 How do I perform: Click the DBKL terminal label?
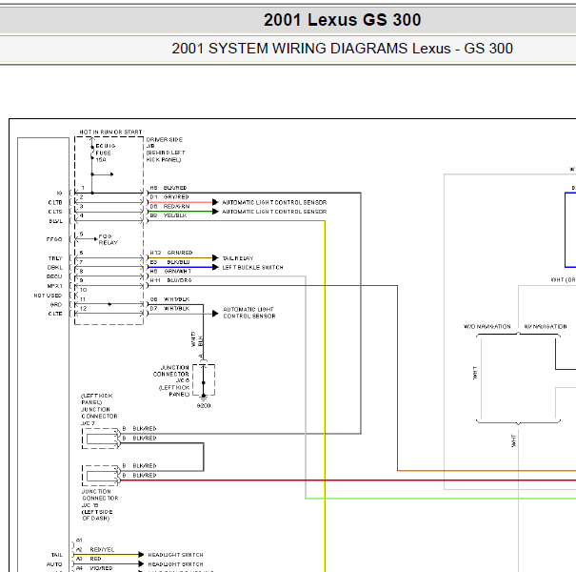click(x=54, y=268)
